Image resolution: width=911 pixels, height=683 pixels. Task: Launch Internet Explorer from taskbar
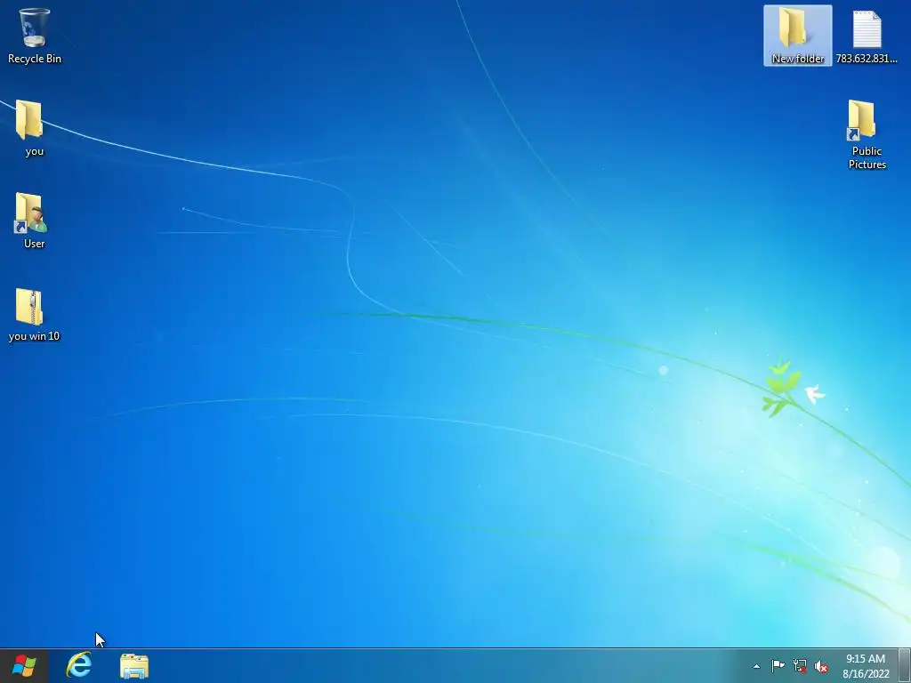[79, 665]
